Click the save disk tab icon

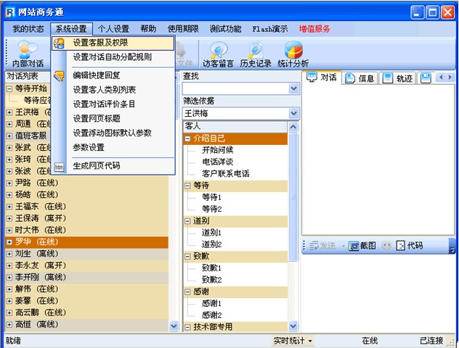pos(426,78)
